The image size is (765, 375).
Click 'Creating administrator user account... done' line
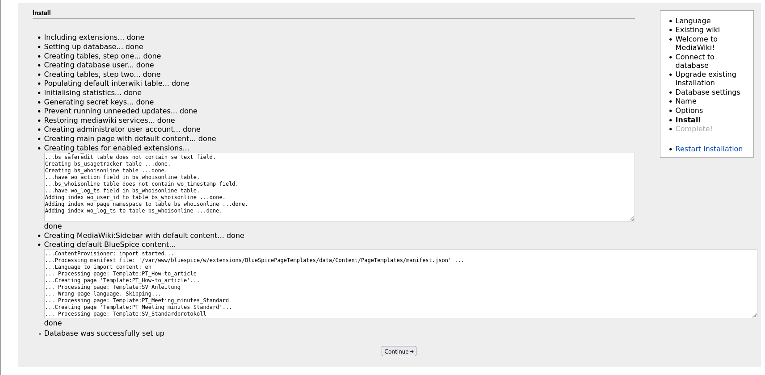[122, 129]
